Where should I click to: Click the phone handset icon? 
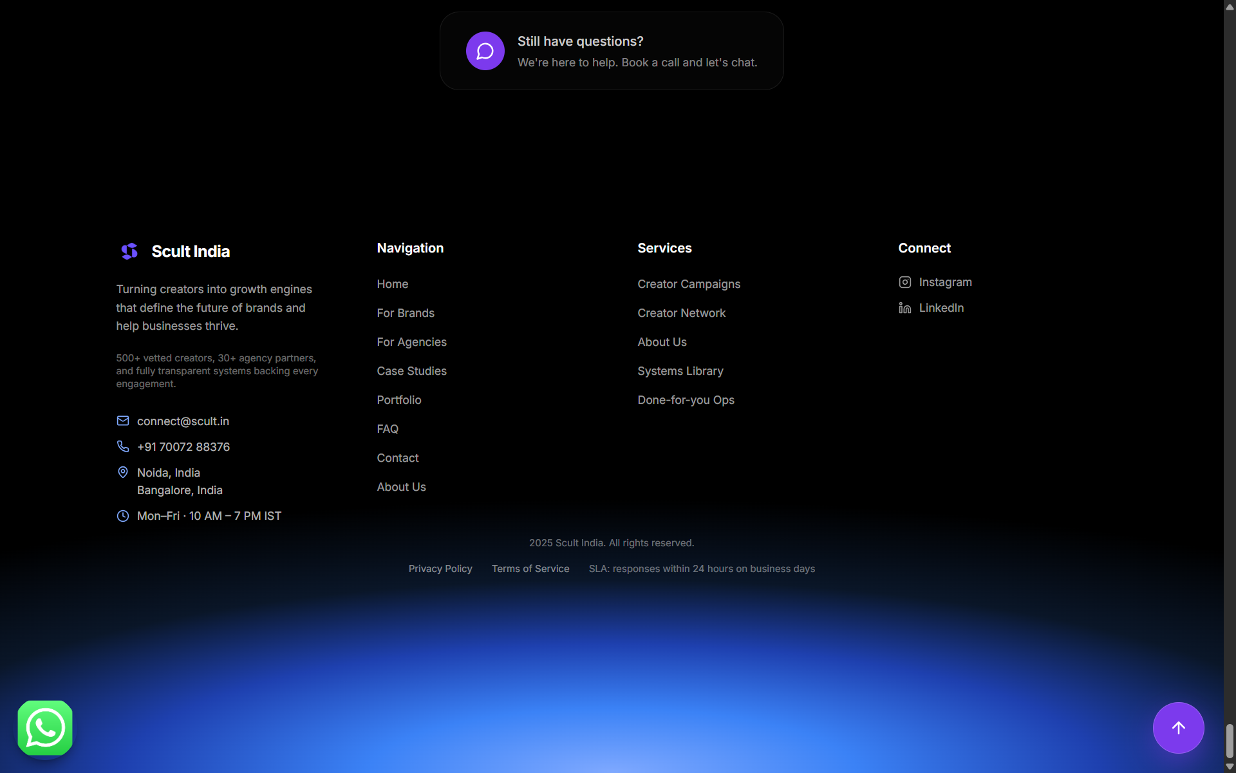(x=123, y=446)
